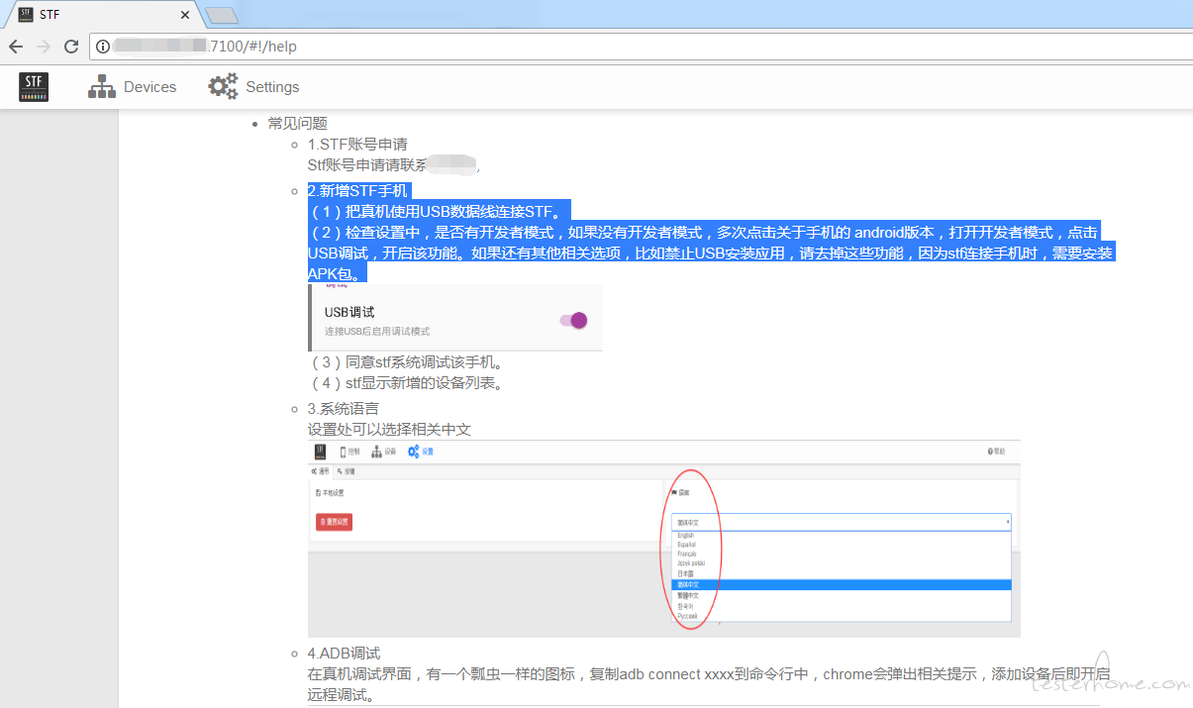
Task: Click the highlighted 2.新增STF手机 heading
Action: (x=357, y=191)
